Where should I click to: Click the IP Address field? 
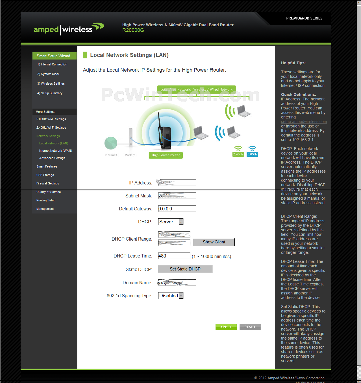click(x=177, y=183)
